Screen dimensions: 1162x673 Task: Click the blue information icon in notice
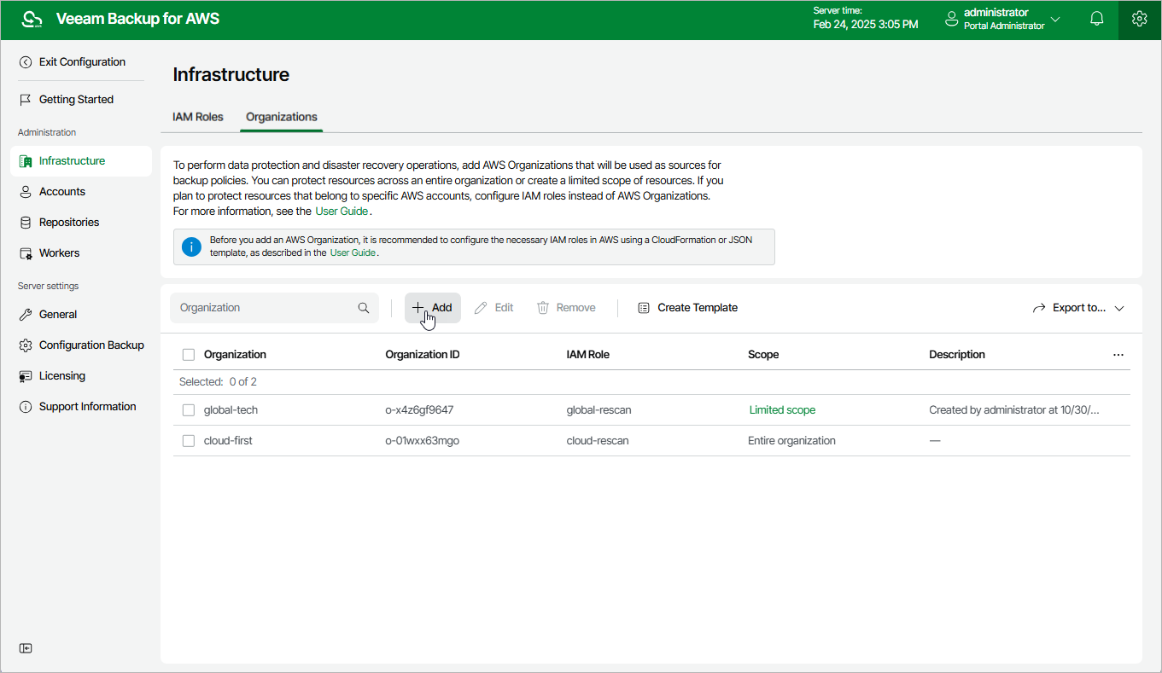pos(192,247)
